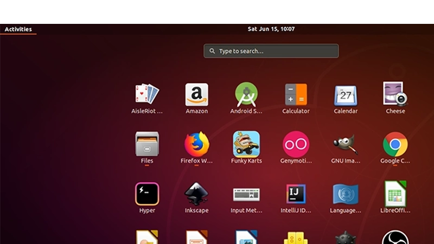Image resolution: width=434 pixels, height=244 pixels.
Task: Open the Amazon app
Action: tap(196, 98)
